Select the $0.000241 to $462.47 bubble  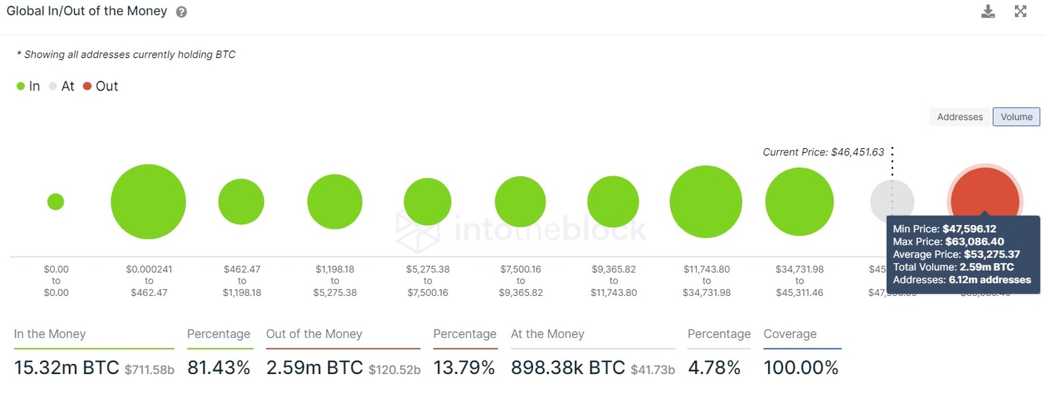[x=148, y=201]
